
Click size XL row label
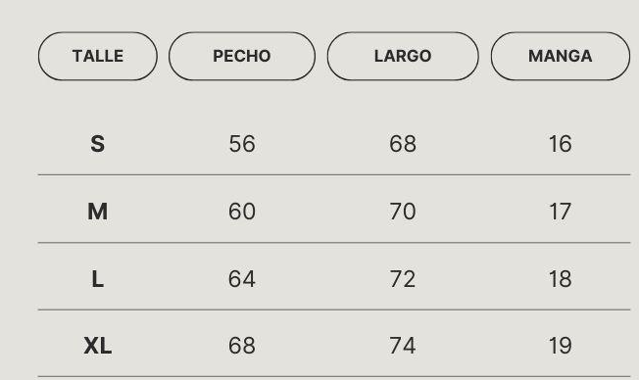click(x=98, y=346)
